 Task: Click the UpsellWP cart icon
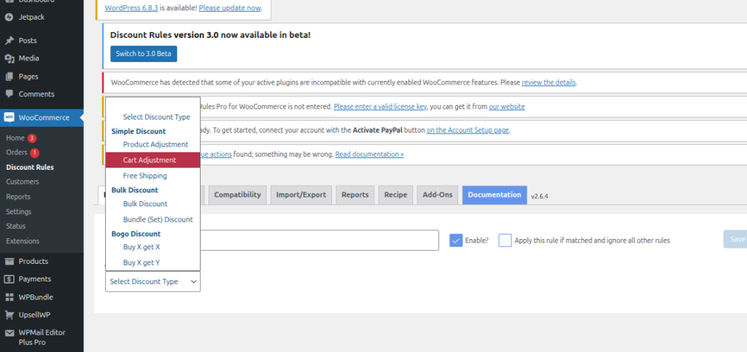[9, 315]
